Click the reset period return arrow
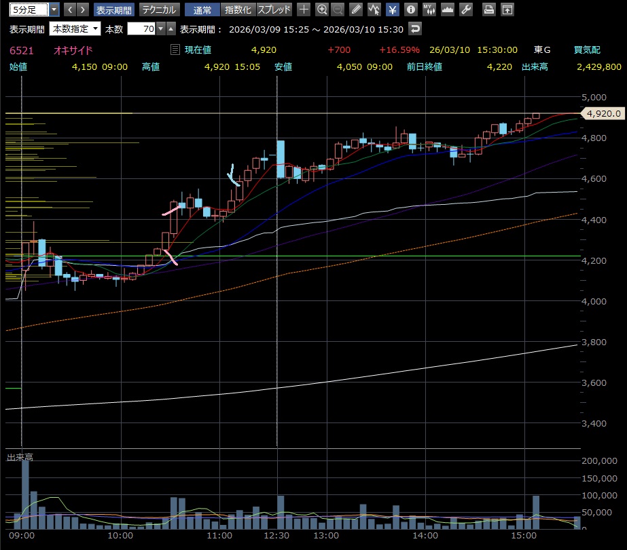Image resolution: width=627 pixels, height=550 pixels. pyautogui.click(x=415, y=28)
